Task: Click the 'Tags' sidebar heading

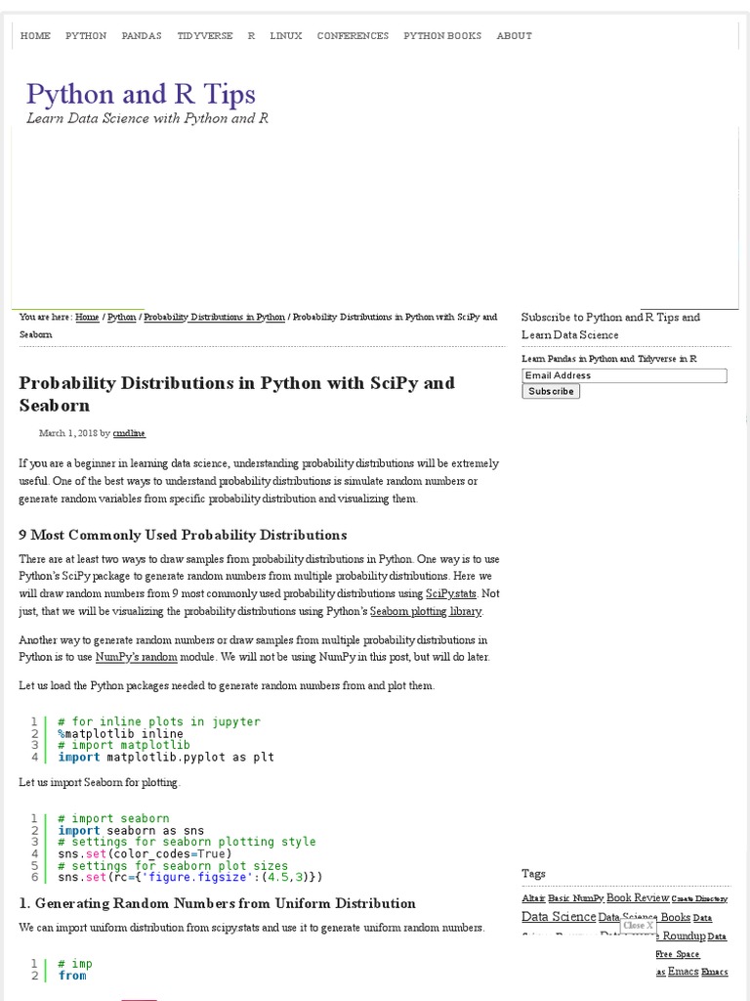Action: coord(533,873)
